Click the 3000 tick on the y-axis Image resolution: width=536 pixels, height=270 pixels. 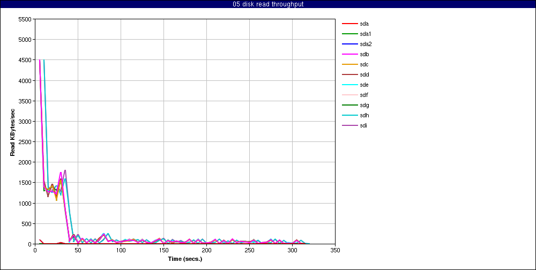coord(25,122)
